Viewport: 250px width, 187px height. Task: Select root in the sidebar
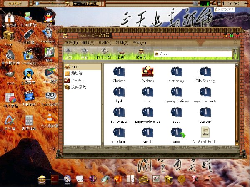click(x=82, y=67)
